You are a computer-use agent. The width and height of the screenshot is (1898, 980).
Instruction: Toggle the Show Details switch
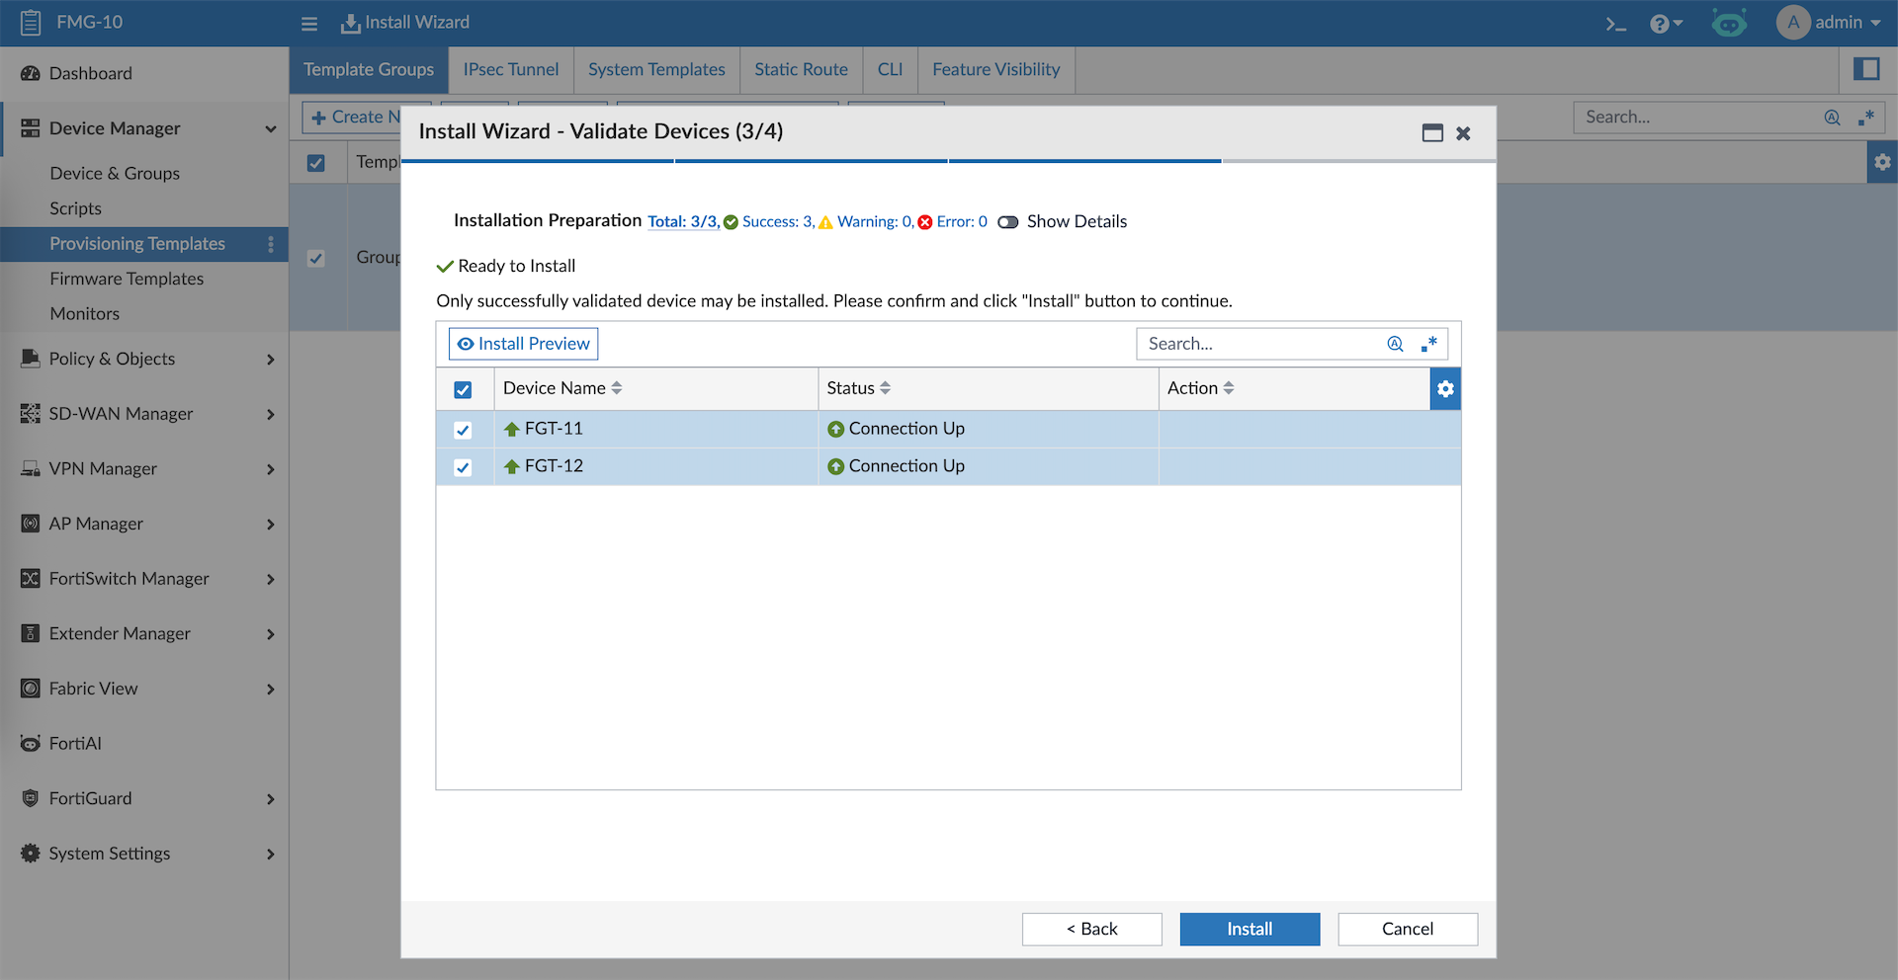coord(1008,222)
